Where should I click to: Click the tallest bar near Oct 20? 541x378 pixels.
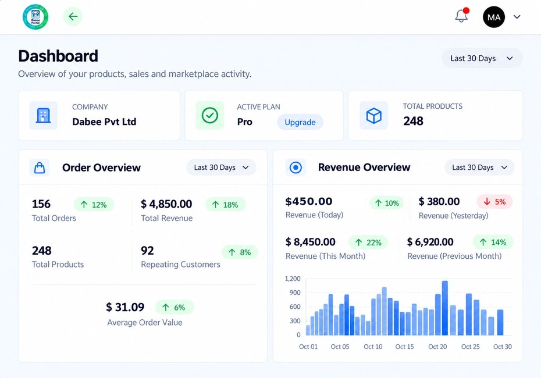(x=445, y=308)
